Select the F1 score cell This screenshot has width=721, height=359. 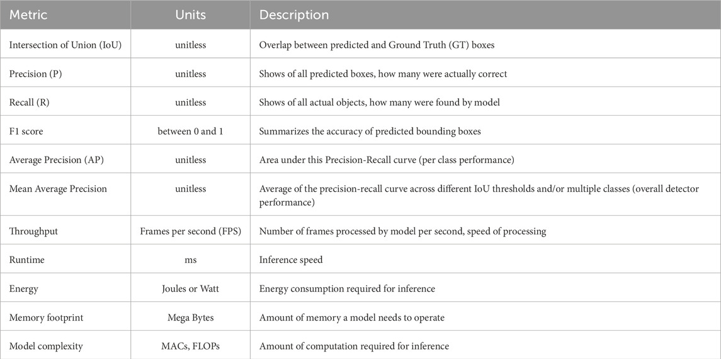coord(27,131)
